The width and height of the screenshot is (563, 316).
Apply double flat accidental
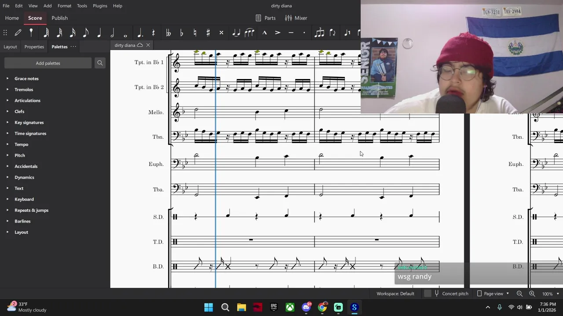pyautogui.click(x=168, y=33)
